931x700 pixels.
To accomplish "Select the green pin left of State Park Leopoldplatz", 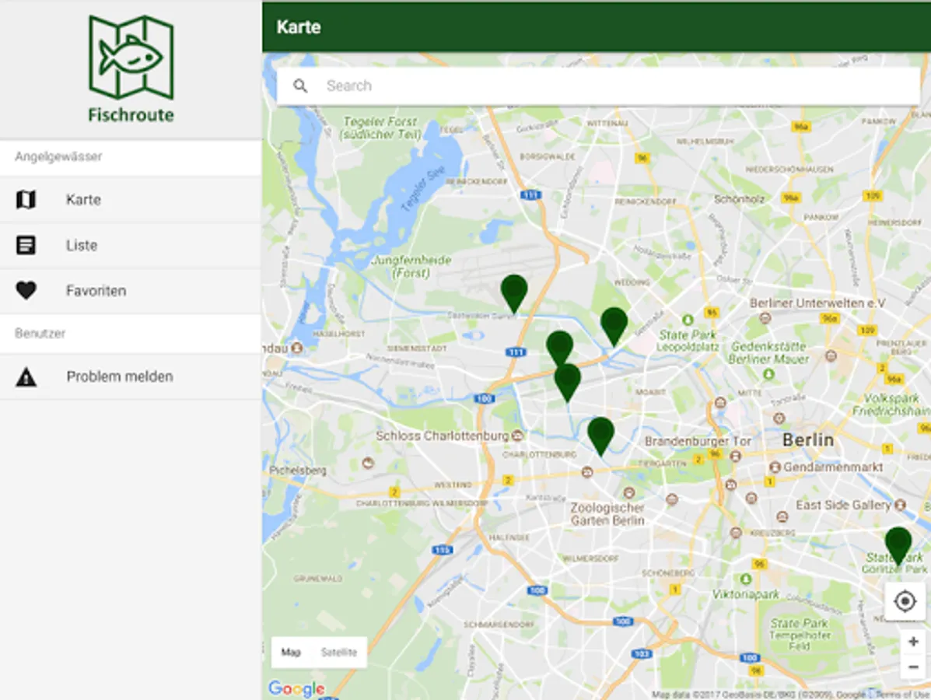I will point(614,327).
